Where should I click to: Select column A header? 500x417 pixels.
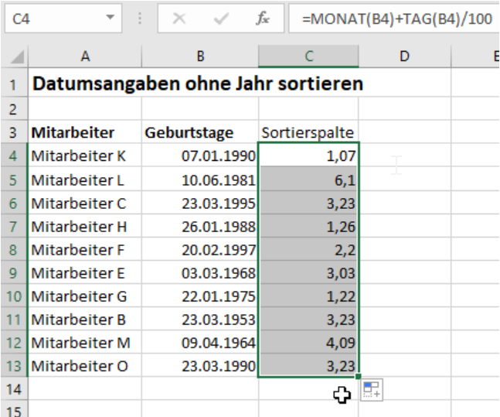click(84, 56)
